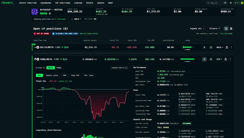Screen dimensions: 244x138
Task: Click Try raw mode link
Action: [226, 34]
